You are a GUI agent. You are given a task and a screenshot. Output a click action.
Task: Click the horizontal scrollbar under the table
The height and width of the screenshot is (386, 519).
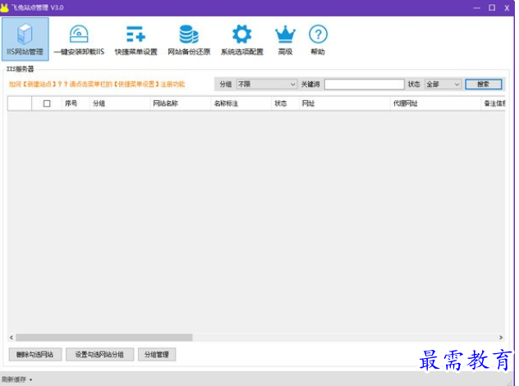tap(104, 338)
